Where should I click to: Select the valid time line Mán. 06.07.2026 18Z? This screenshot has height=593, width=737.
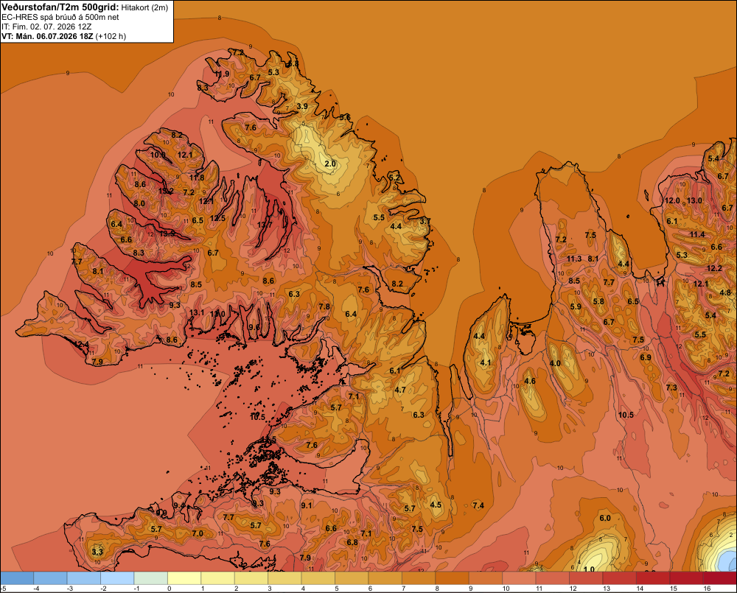[x=55, y=36]
